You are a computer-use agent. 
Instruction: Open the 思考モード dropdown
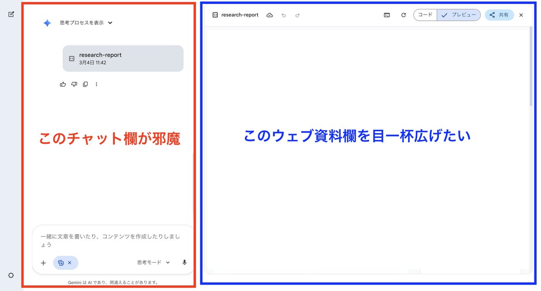pyautogui.click(x=153, y=262)
